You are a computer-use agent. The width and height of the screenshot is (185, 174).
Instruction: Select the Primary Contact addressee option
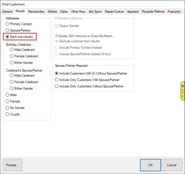pyautogui.click(x=18, y=24)
